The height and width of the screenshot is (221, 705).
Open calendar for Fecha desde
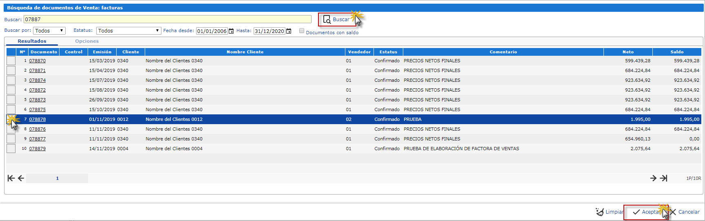click(x=231, y=31)
